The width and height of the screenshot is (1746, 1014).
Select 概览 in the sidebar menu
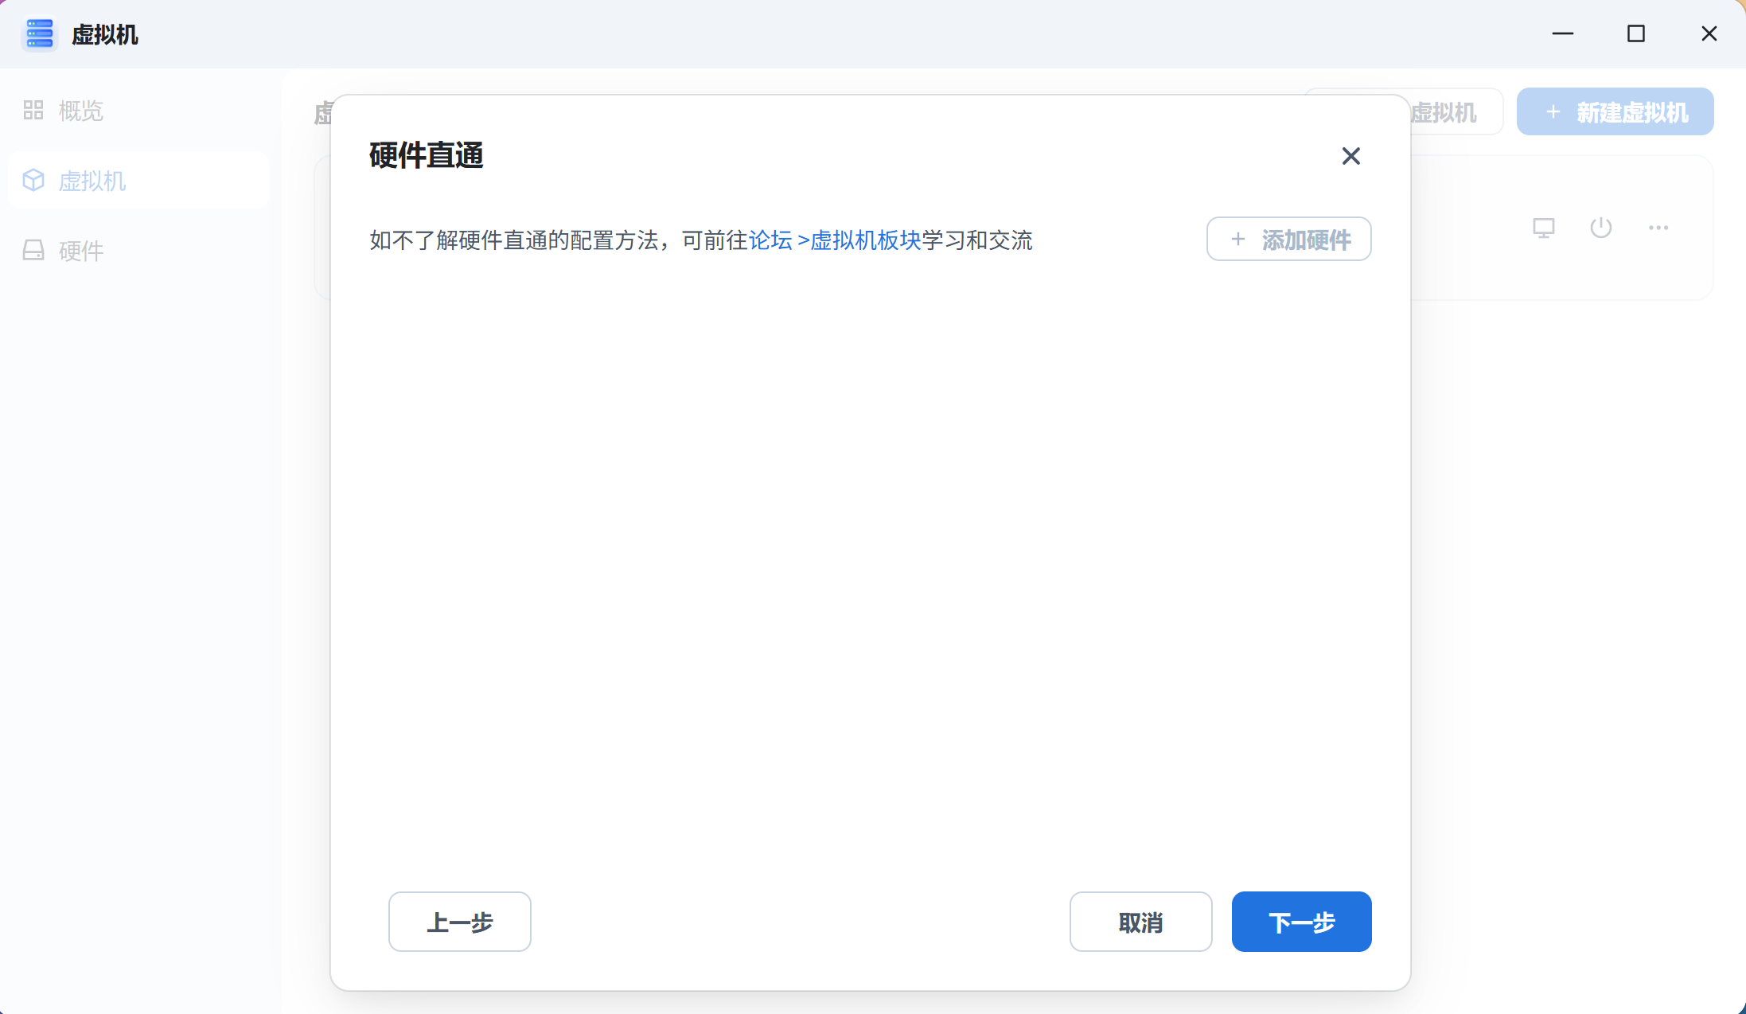(80, 111)
